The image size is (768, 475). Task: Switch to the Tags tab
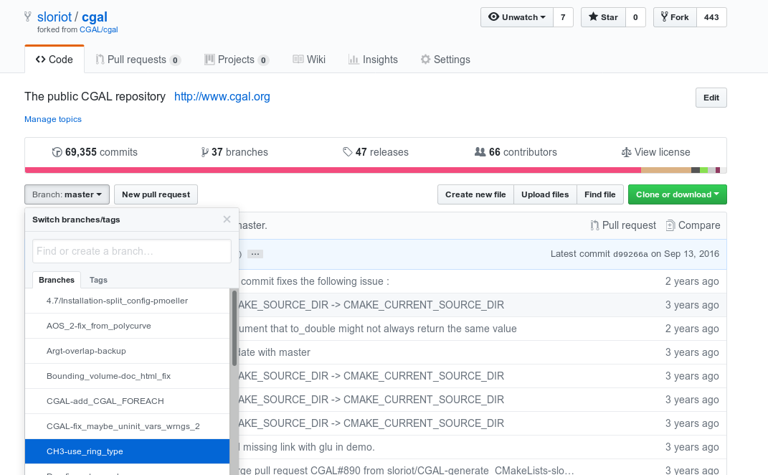98,280
